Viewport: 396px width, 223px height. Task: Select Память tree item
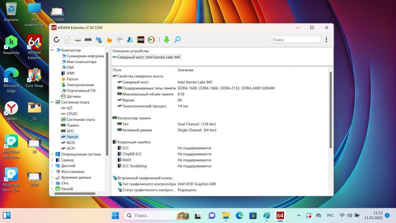pyautogui.click(x=70, y=125)
